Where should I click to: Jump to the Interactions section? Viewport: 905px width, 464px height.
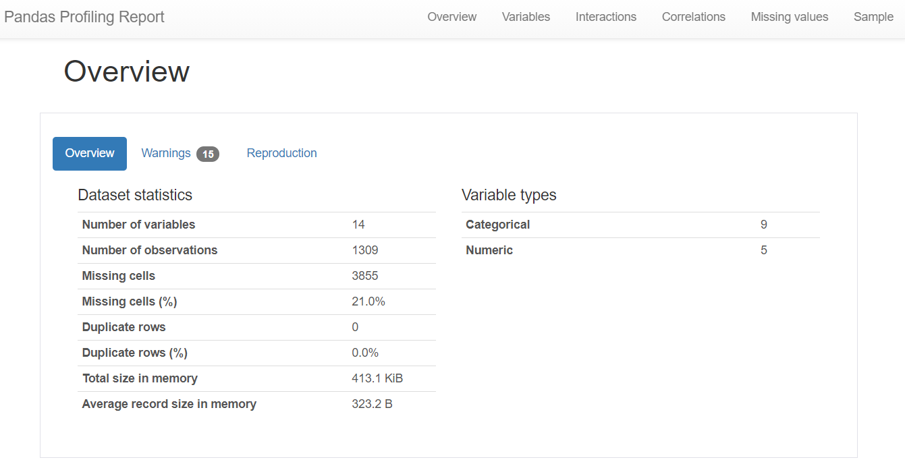pos(605,17)
